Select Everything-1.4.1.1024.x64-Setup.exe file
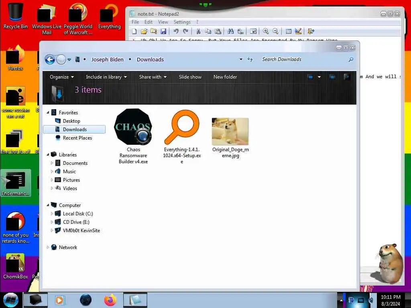The height and width of the screenshot is (308, 411). pyautogui.click(x=182, y=137)
